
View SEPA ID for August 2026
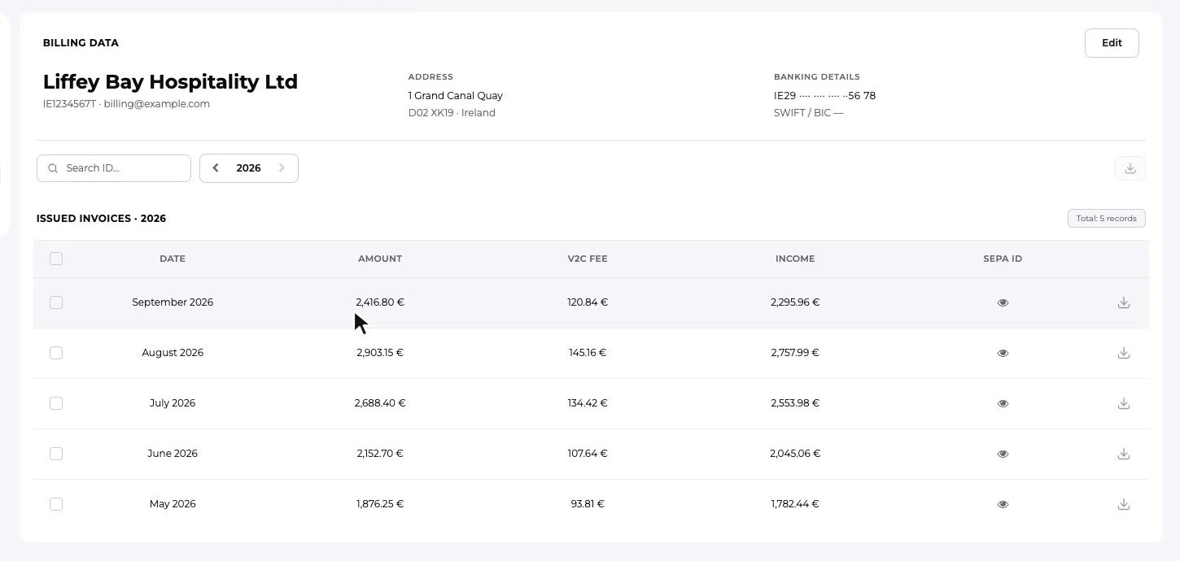click(1003, 353)
